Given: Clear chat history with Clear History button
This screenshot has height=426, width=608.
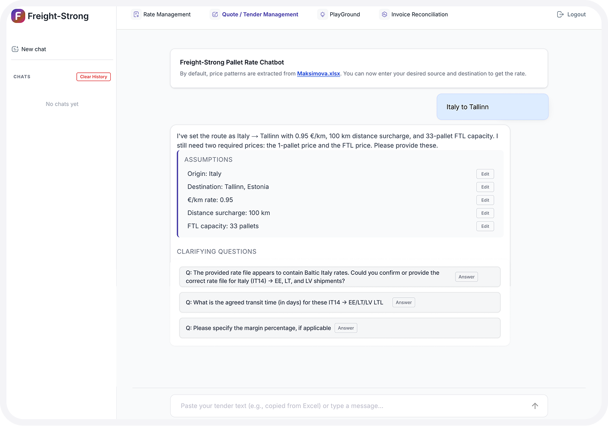Looking at the screenshot, I should point(94,77).
